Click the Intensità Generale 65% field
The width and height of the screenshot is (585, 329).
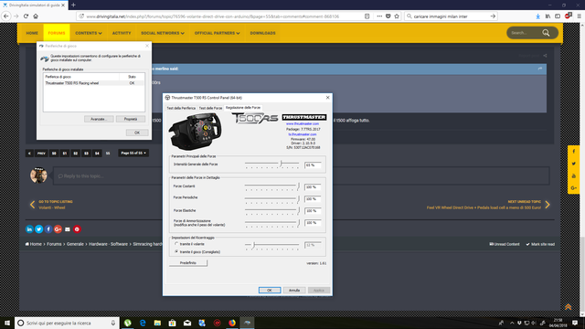click(x=313, y=164)
